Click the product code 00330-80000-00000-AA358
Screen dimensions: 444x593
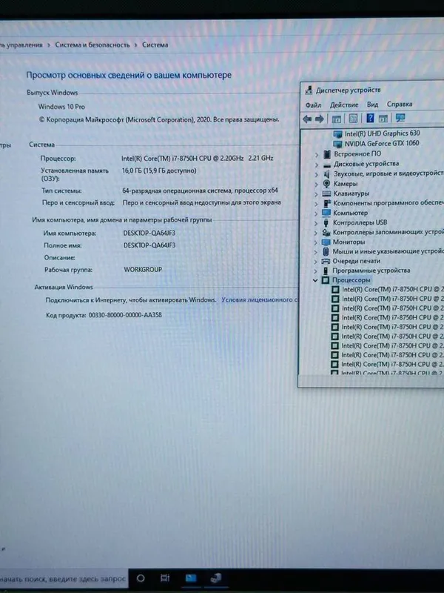click(x=125, y=315)
